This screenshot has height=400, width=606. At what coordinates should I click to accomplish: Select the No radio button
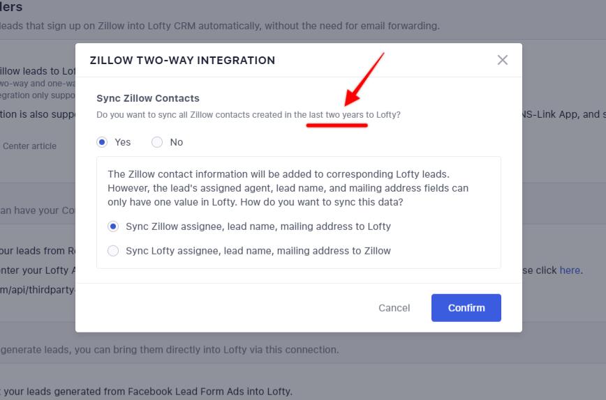click(x=157, y=142)
